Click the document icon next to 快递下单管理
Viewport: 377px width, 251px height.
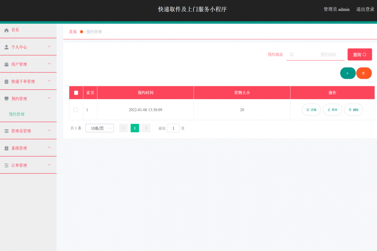tap(6, 81)
